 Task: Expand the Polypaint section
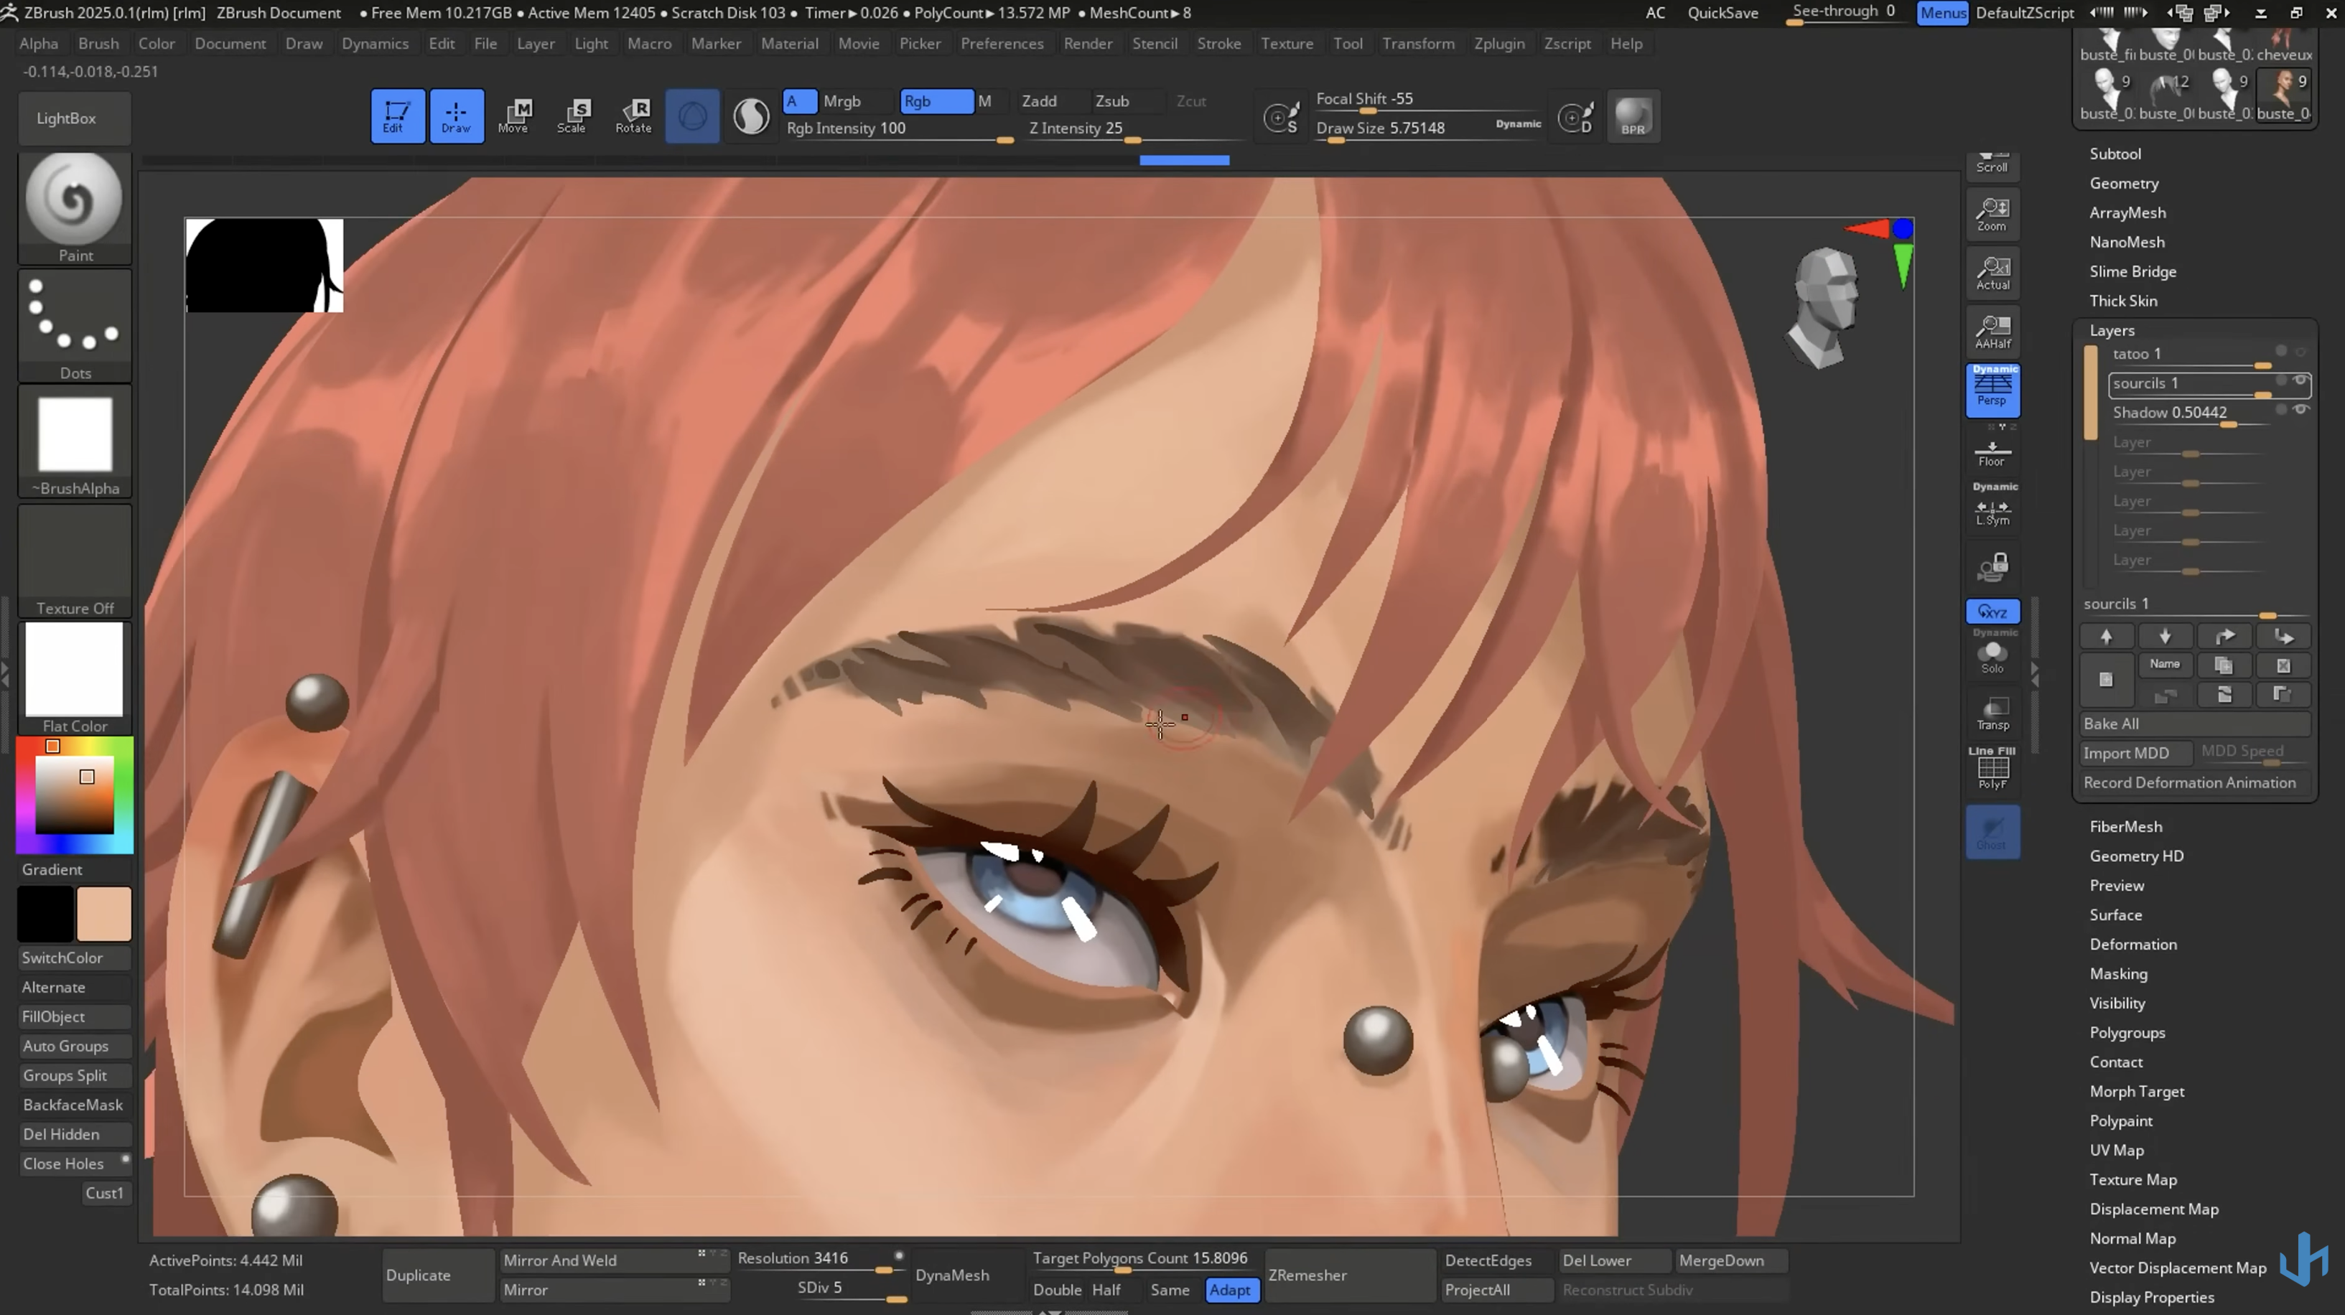point(2120,1120)
